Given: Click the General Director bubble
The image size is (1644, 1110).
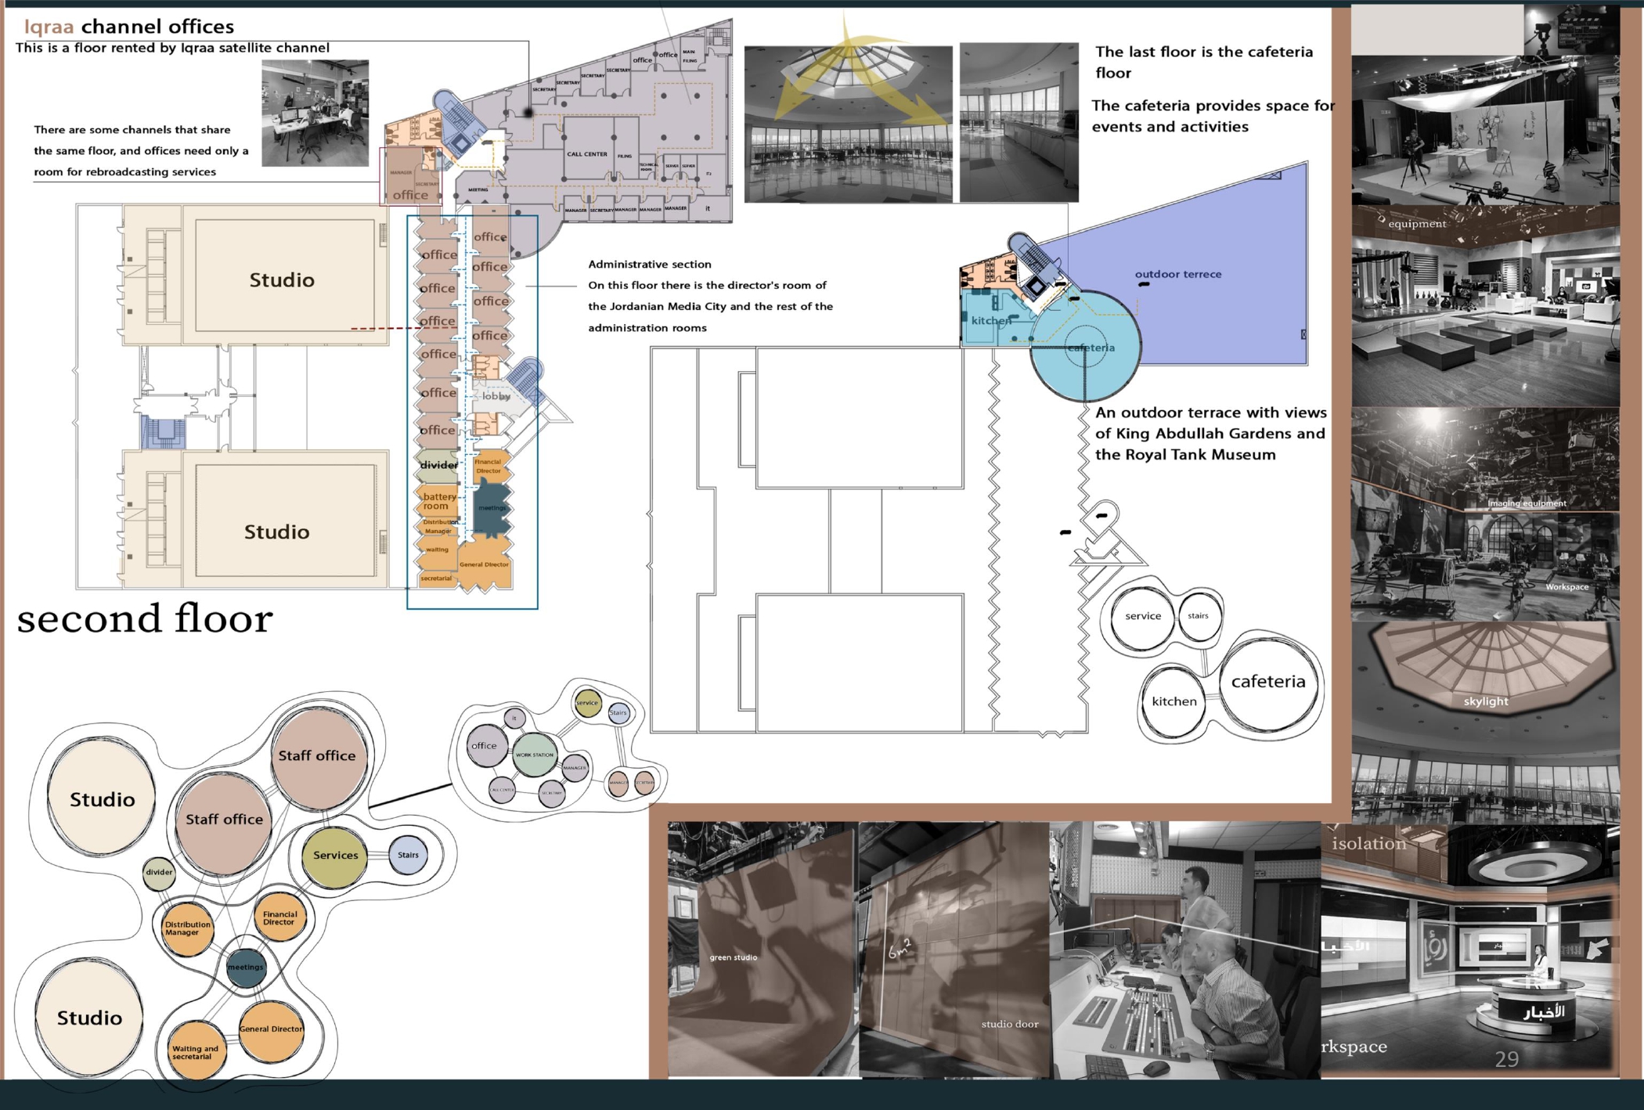Looking at the screenshot, I should 272,1028.
